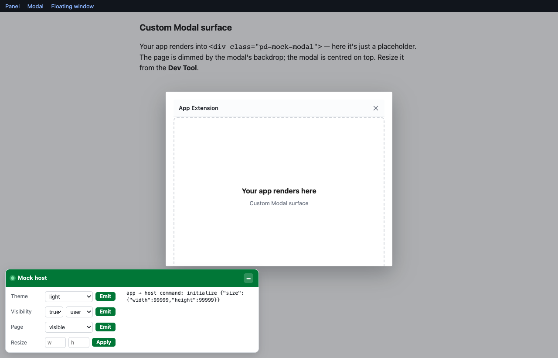The width and height of the screenshot is (558, 358).
Task: Click the Mock host header title
Action: coord(32,278)
